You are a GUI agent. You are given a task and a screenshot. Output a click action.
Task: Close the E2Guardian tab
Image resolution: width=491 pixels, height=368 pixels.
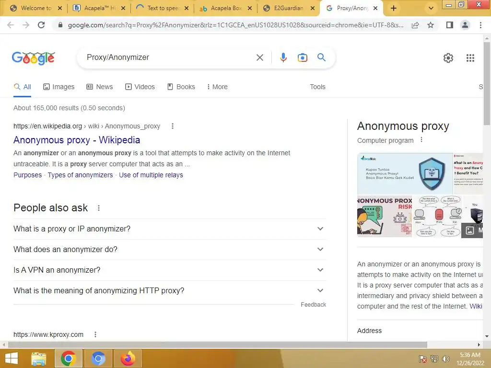pyautogui.click(x=313, y=9)
